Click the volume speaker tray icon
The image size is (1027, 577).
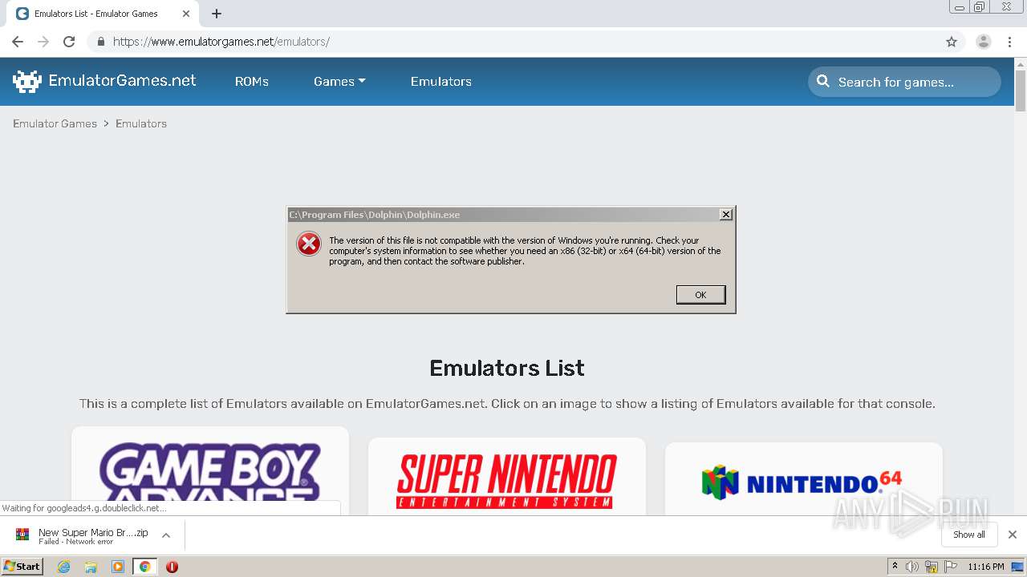912,567
